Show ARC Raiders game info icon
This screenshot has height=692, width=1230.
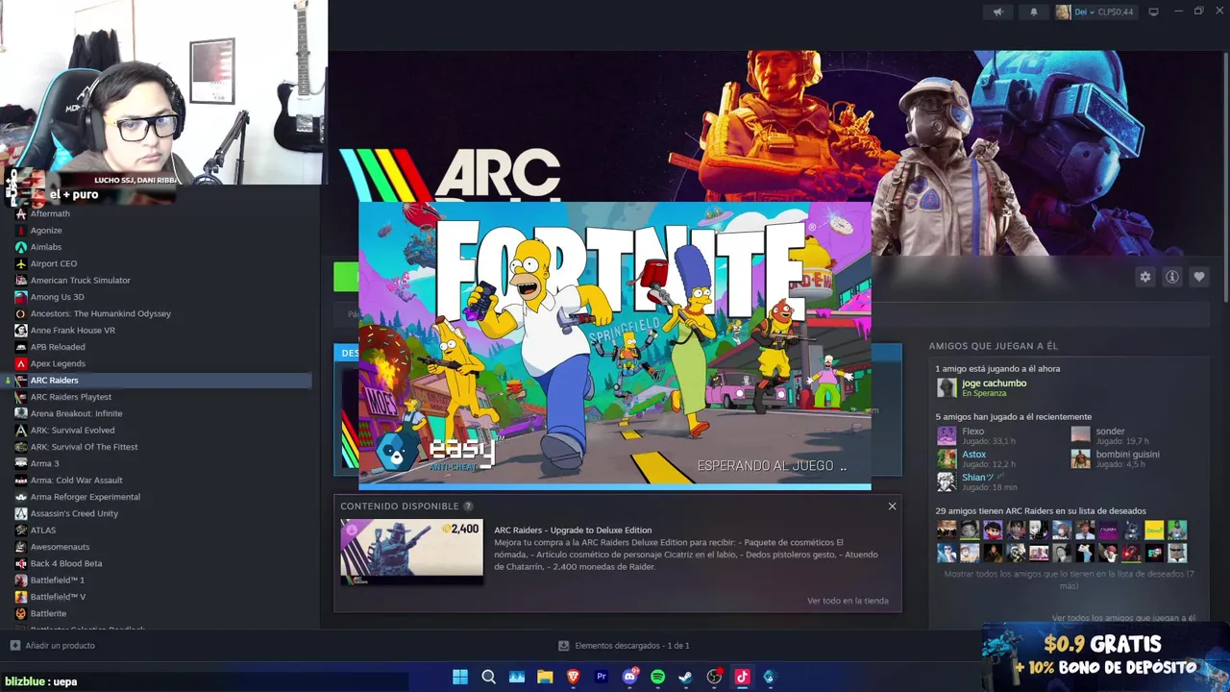coord(1171,277)
